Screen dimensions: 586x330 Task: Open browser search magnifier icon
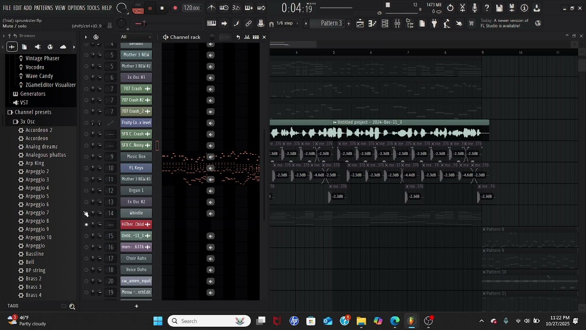click(x=72, y=306)
